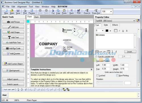142x103 pixels.
Task: Print the card with the Print icon
Action: click(25, 12)
